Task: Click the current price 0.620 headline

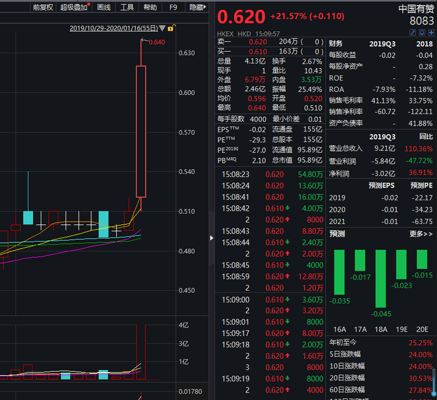Action: pyautogui.click(x=241, y=17)
